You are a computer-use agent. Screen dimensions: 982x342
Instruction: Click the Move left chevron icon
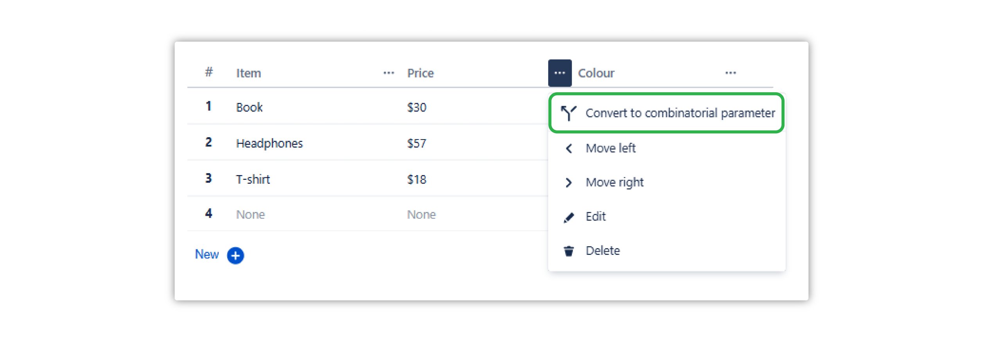569,149
